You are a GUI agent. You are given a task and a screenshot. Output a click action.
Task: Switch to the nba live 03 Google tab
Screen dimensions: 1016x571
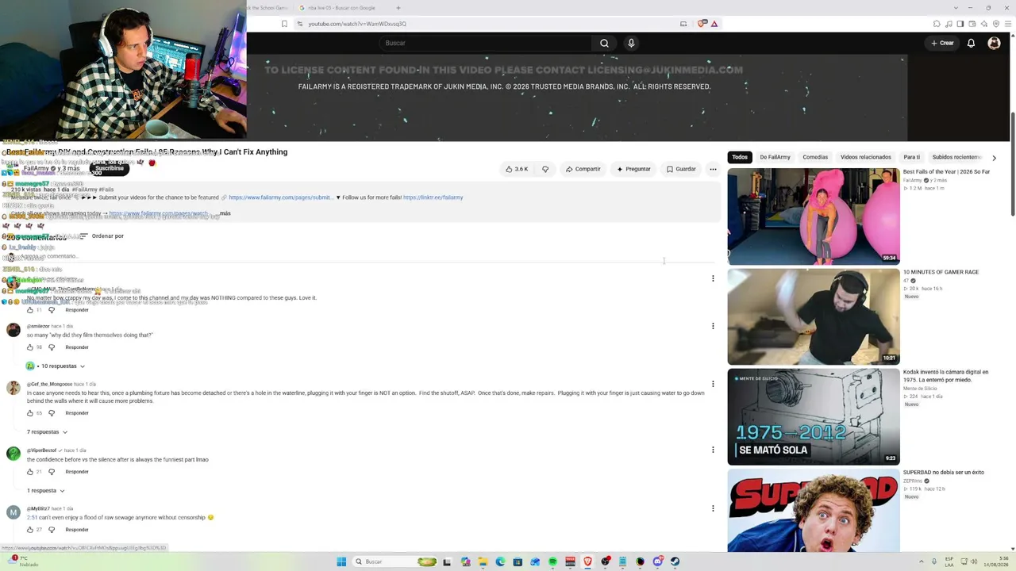pyautogui.click(x=342, y=8)
